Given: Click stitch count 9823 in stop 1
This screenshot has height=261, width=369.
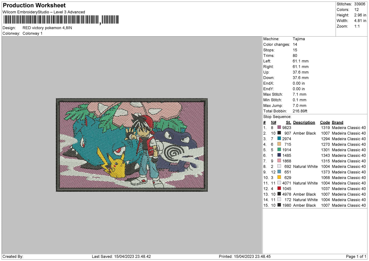Looking at the screenshot, I should 287,128.
